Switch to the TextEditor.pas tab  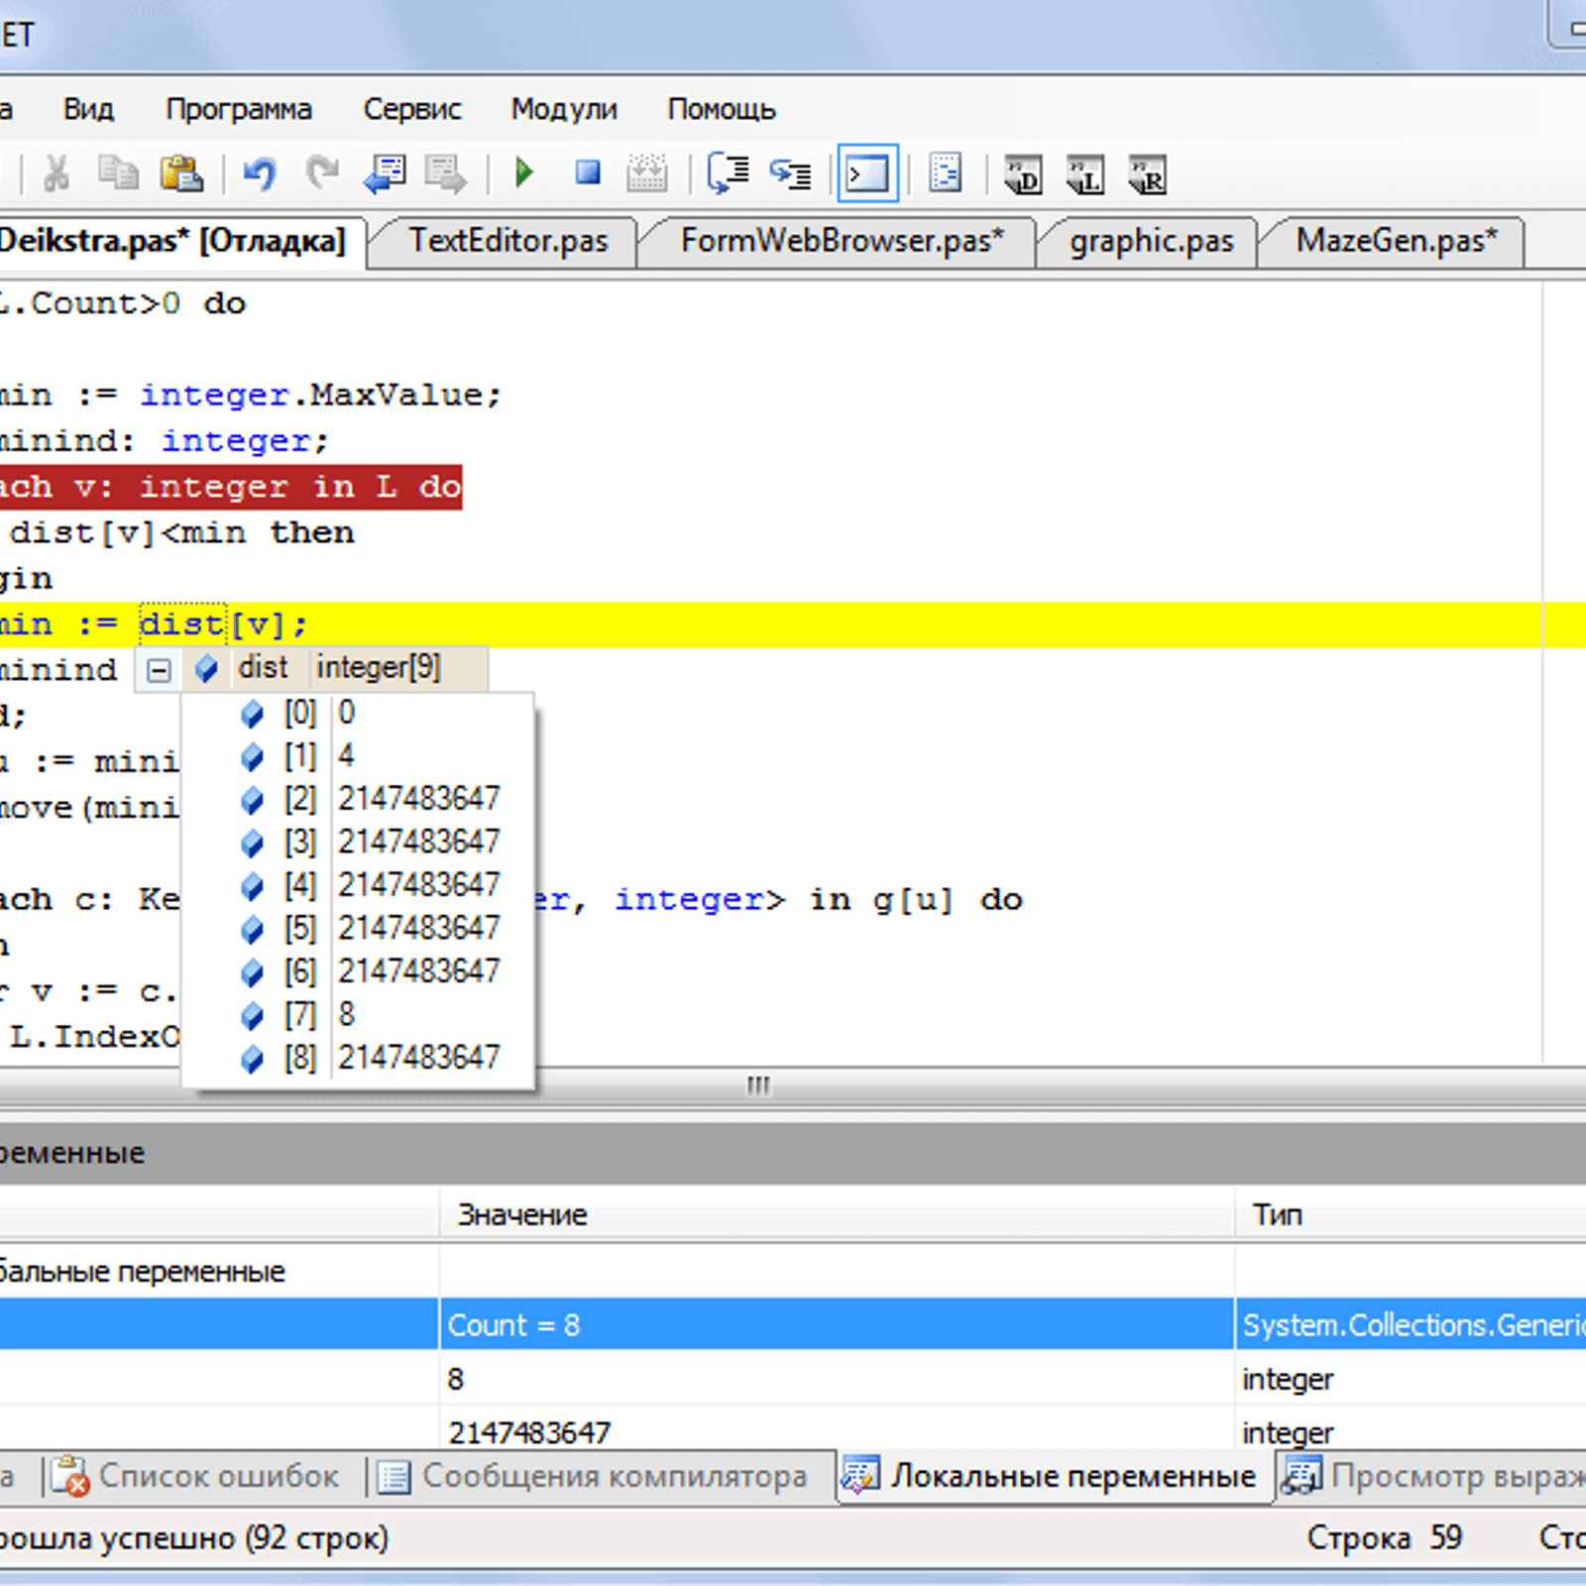point(509,241)
